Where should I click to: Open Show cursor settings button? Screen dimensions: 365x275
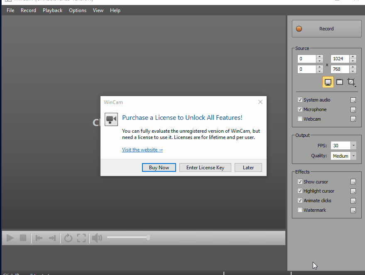(x=353, y=182)
